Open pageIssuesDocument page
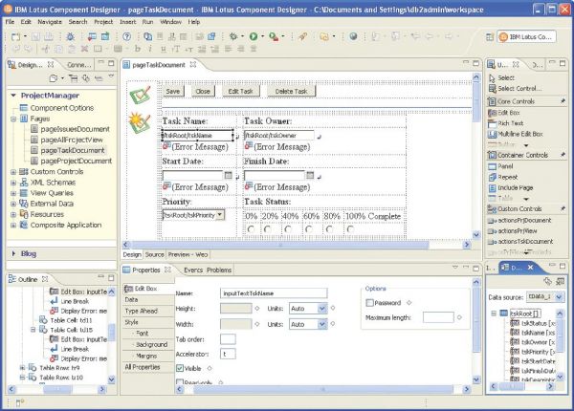Screen dimensions: 574x411 [x=71, y=129]
